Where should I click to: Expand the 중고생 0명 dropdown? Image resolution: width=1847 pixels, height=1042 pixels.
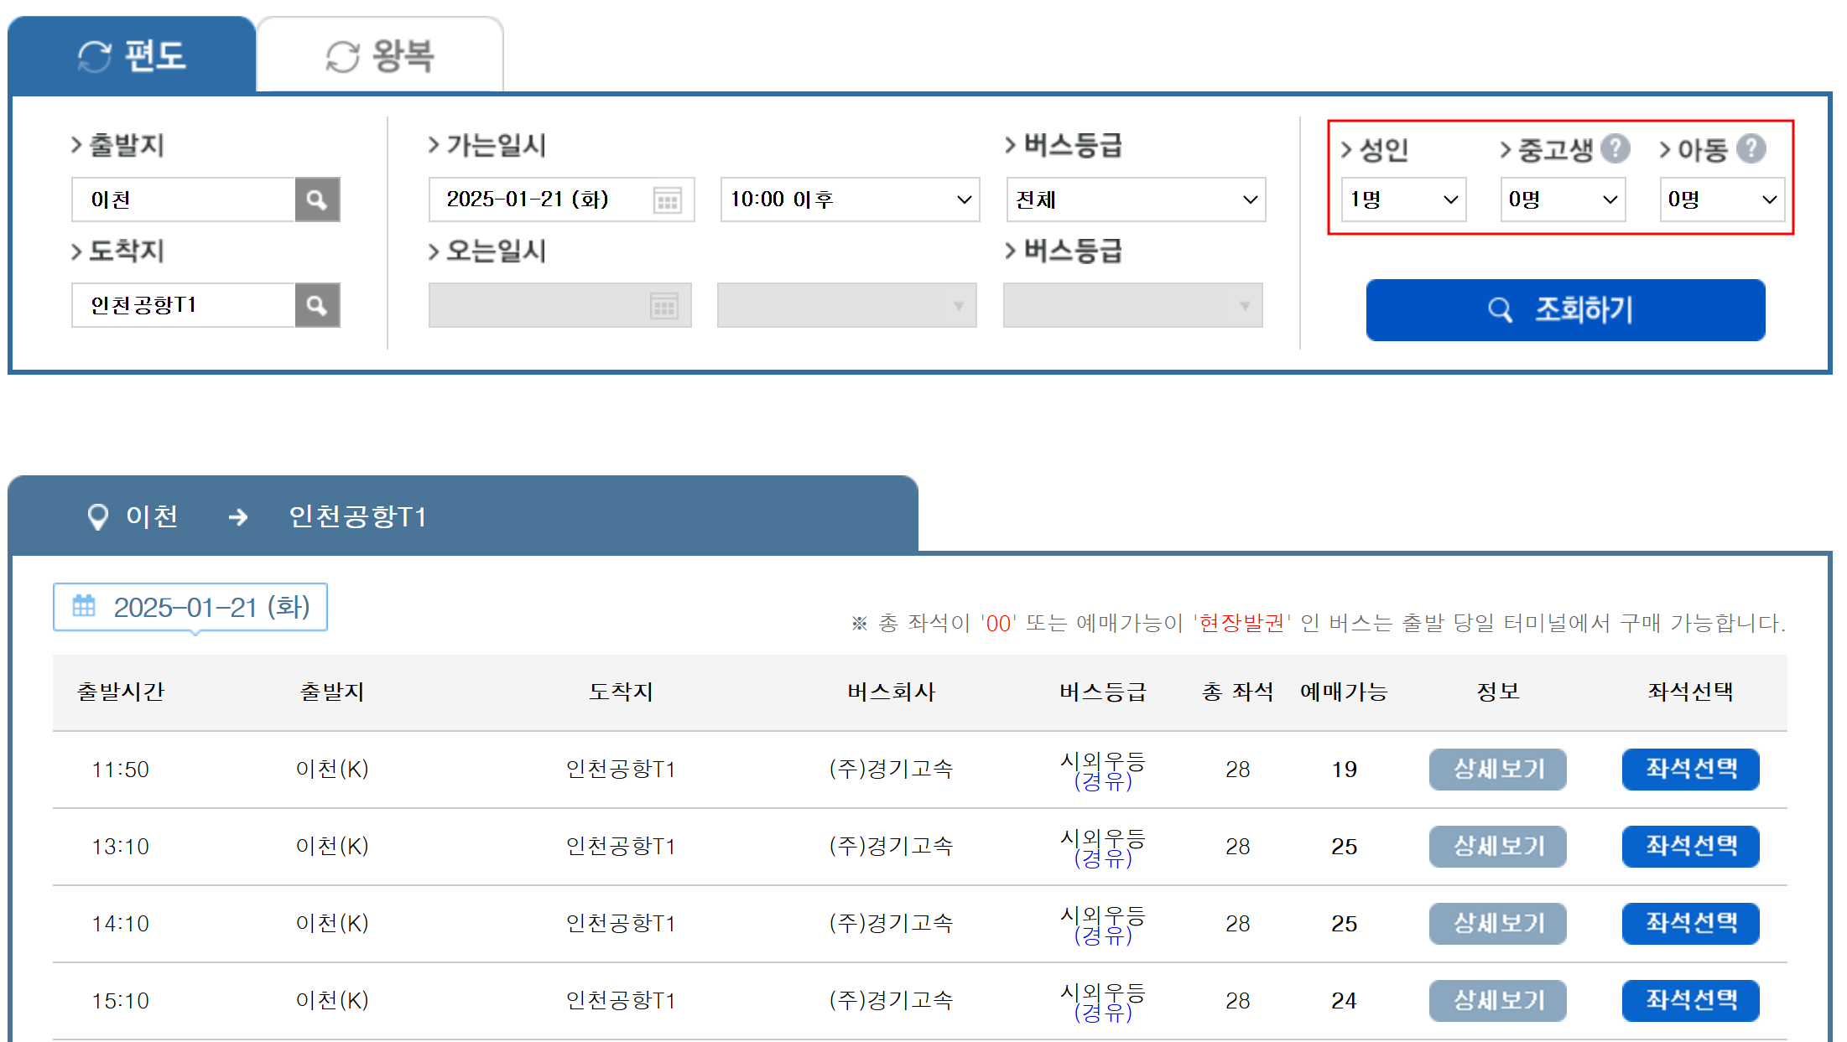pyautogui.click(x=1563, y=200)
